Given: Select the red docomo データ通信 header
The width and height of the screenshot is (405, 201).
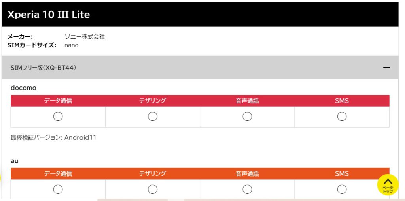Looking at the screenshot, I should point(58,101).
